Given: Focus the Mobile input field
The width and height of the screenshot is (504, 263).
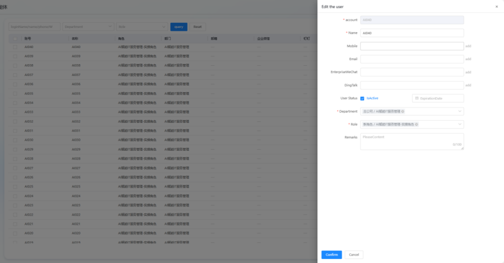Looking at the screenshot, I should tap(412, 46).
